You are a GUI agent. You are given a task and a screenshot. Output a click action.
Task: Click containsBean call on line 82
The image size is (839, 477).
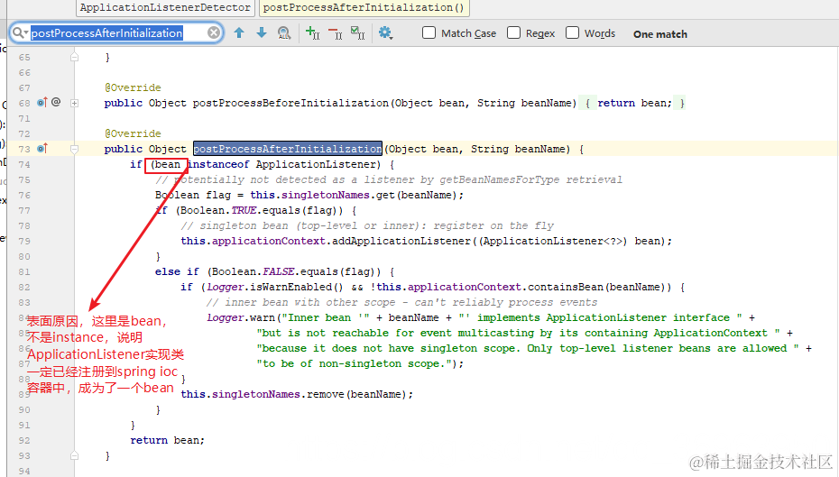tap(567, 287)
